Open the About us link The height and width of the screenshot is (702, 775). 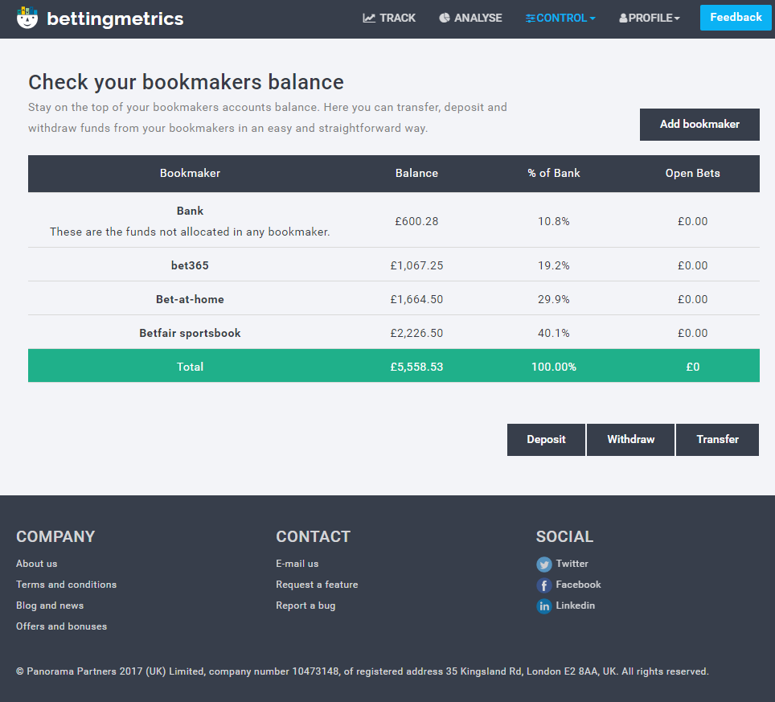click(36, 564)
